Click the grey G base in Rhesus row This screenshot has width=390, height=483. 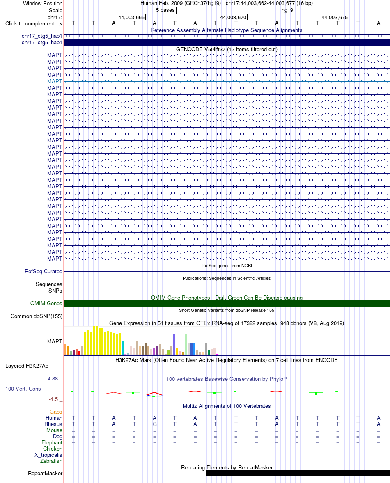pos(155,424)
